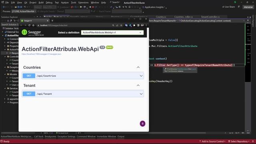Open the Project menu
Image resolution: width=256 pixels, height=144 pixels.
pyautogui.click(x=33, y=3)
